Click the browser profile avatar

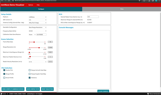point(156,1)
